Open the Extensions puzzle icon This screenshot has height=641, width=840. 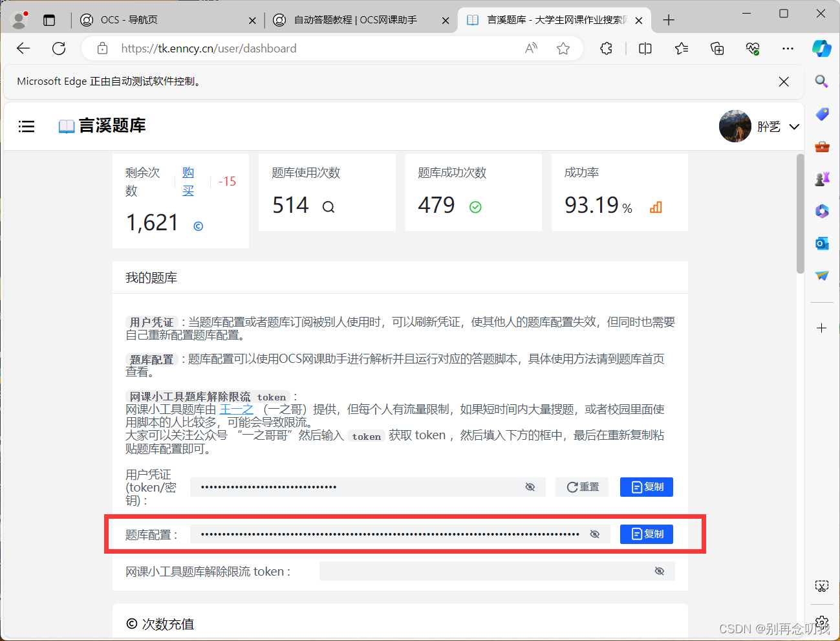click(x=606, y=49)
